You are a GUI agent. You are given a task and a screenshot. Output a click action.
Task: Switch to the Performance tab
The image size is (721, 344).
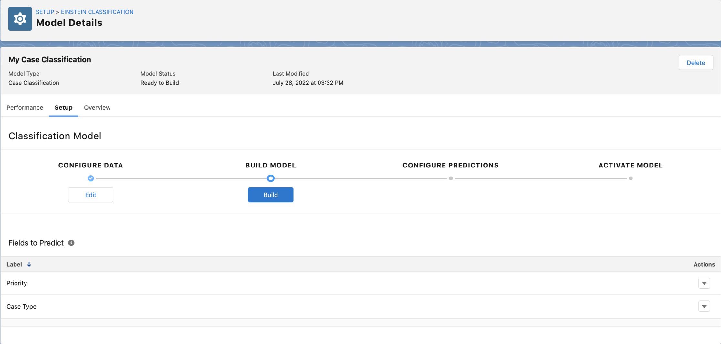pyautogui.click(x=25, y=107)
